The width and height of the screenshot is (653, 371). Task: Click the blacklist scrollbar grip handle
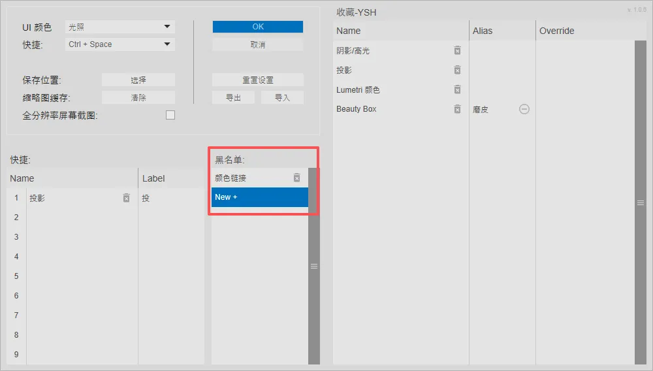tap(314, 266)
